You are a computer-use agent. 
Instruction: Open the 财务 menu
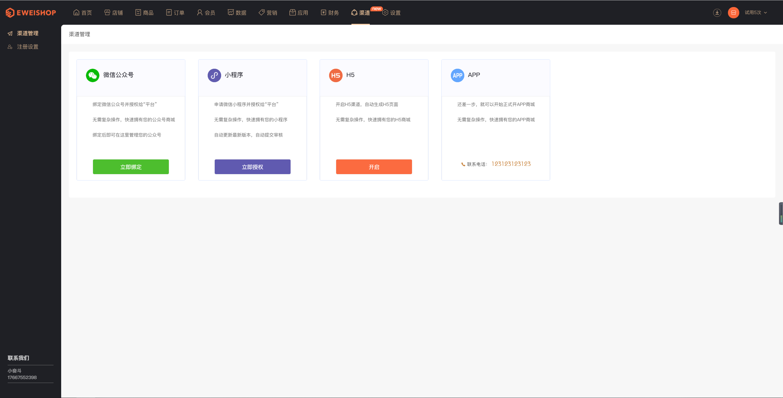[330, 13]
